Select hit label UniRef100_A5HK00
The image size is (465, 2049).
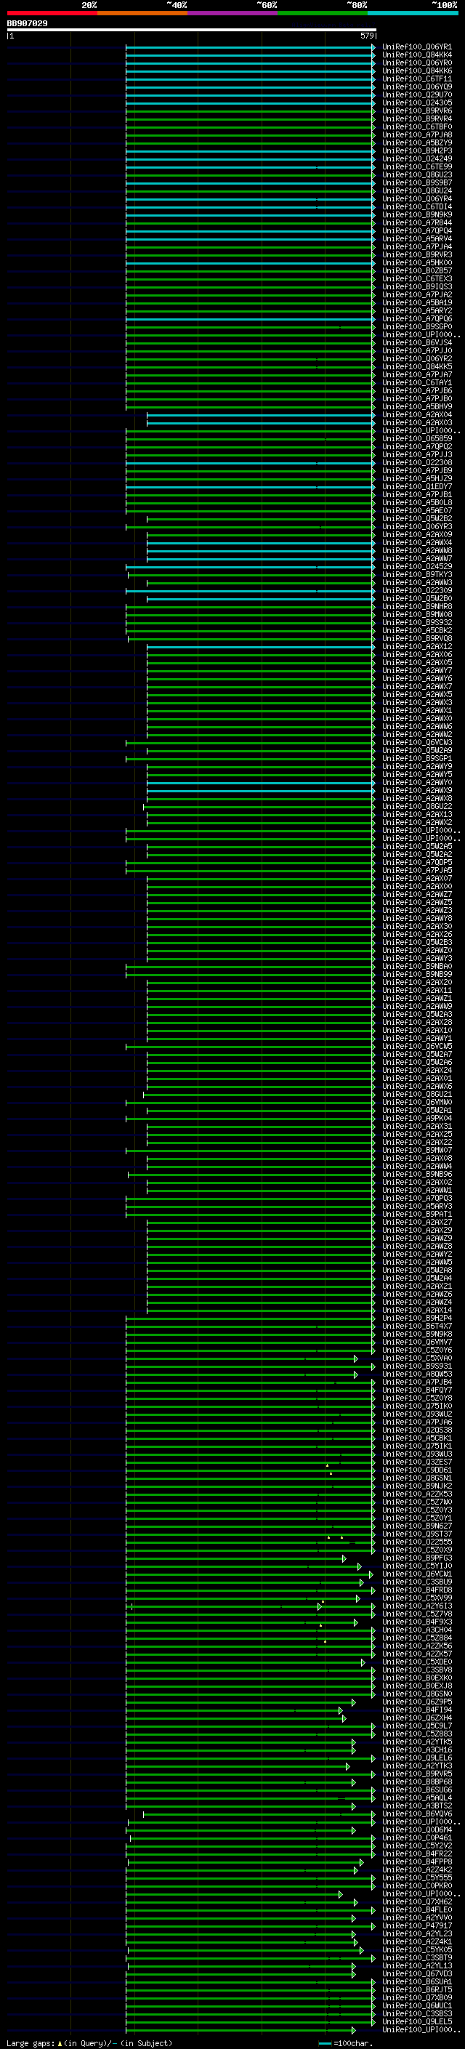pos(417,262)
